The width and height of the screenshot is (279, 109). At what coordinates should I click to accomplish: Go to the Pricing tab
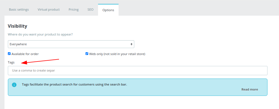[x=74, y=10]
